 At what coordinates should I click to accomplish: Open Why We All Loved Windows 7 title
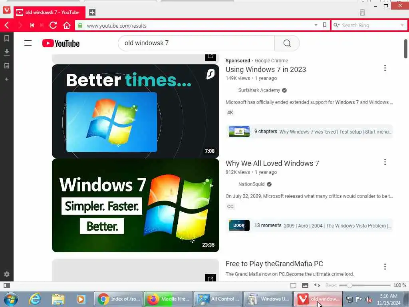coord(272,163)
